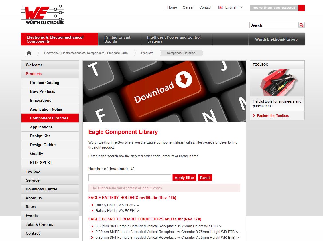Open Events in the sidebar
The width and height of the screenshot is (323, 241).
pos(50,216)
